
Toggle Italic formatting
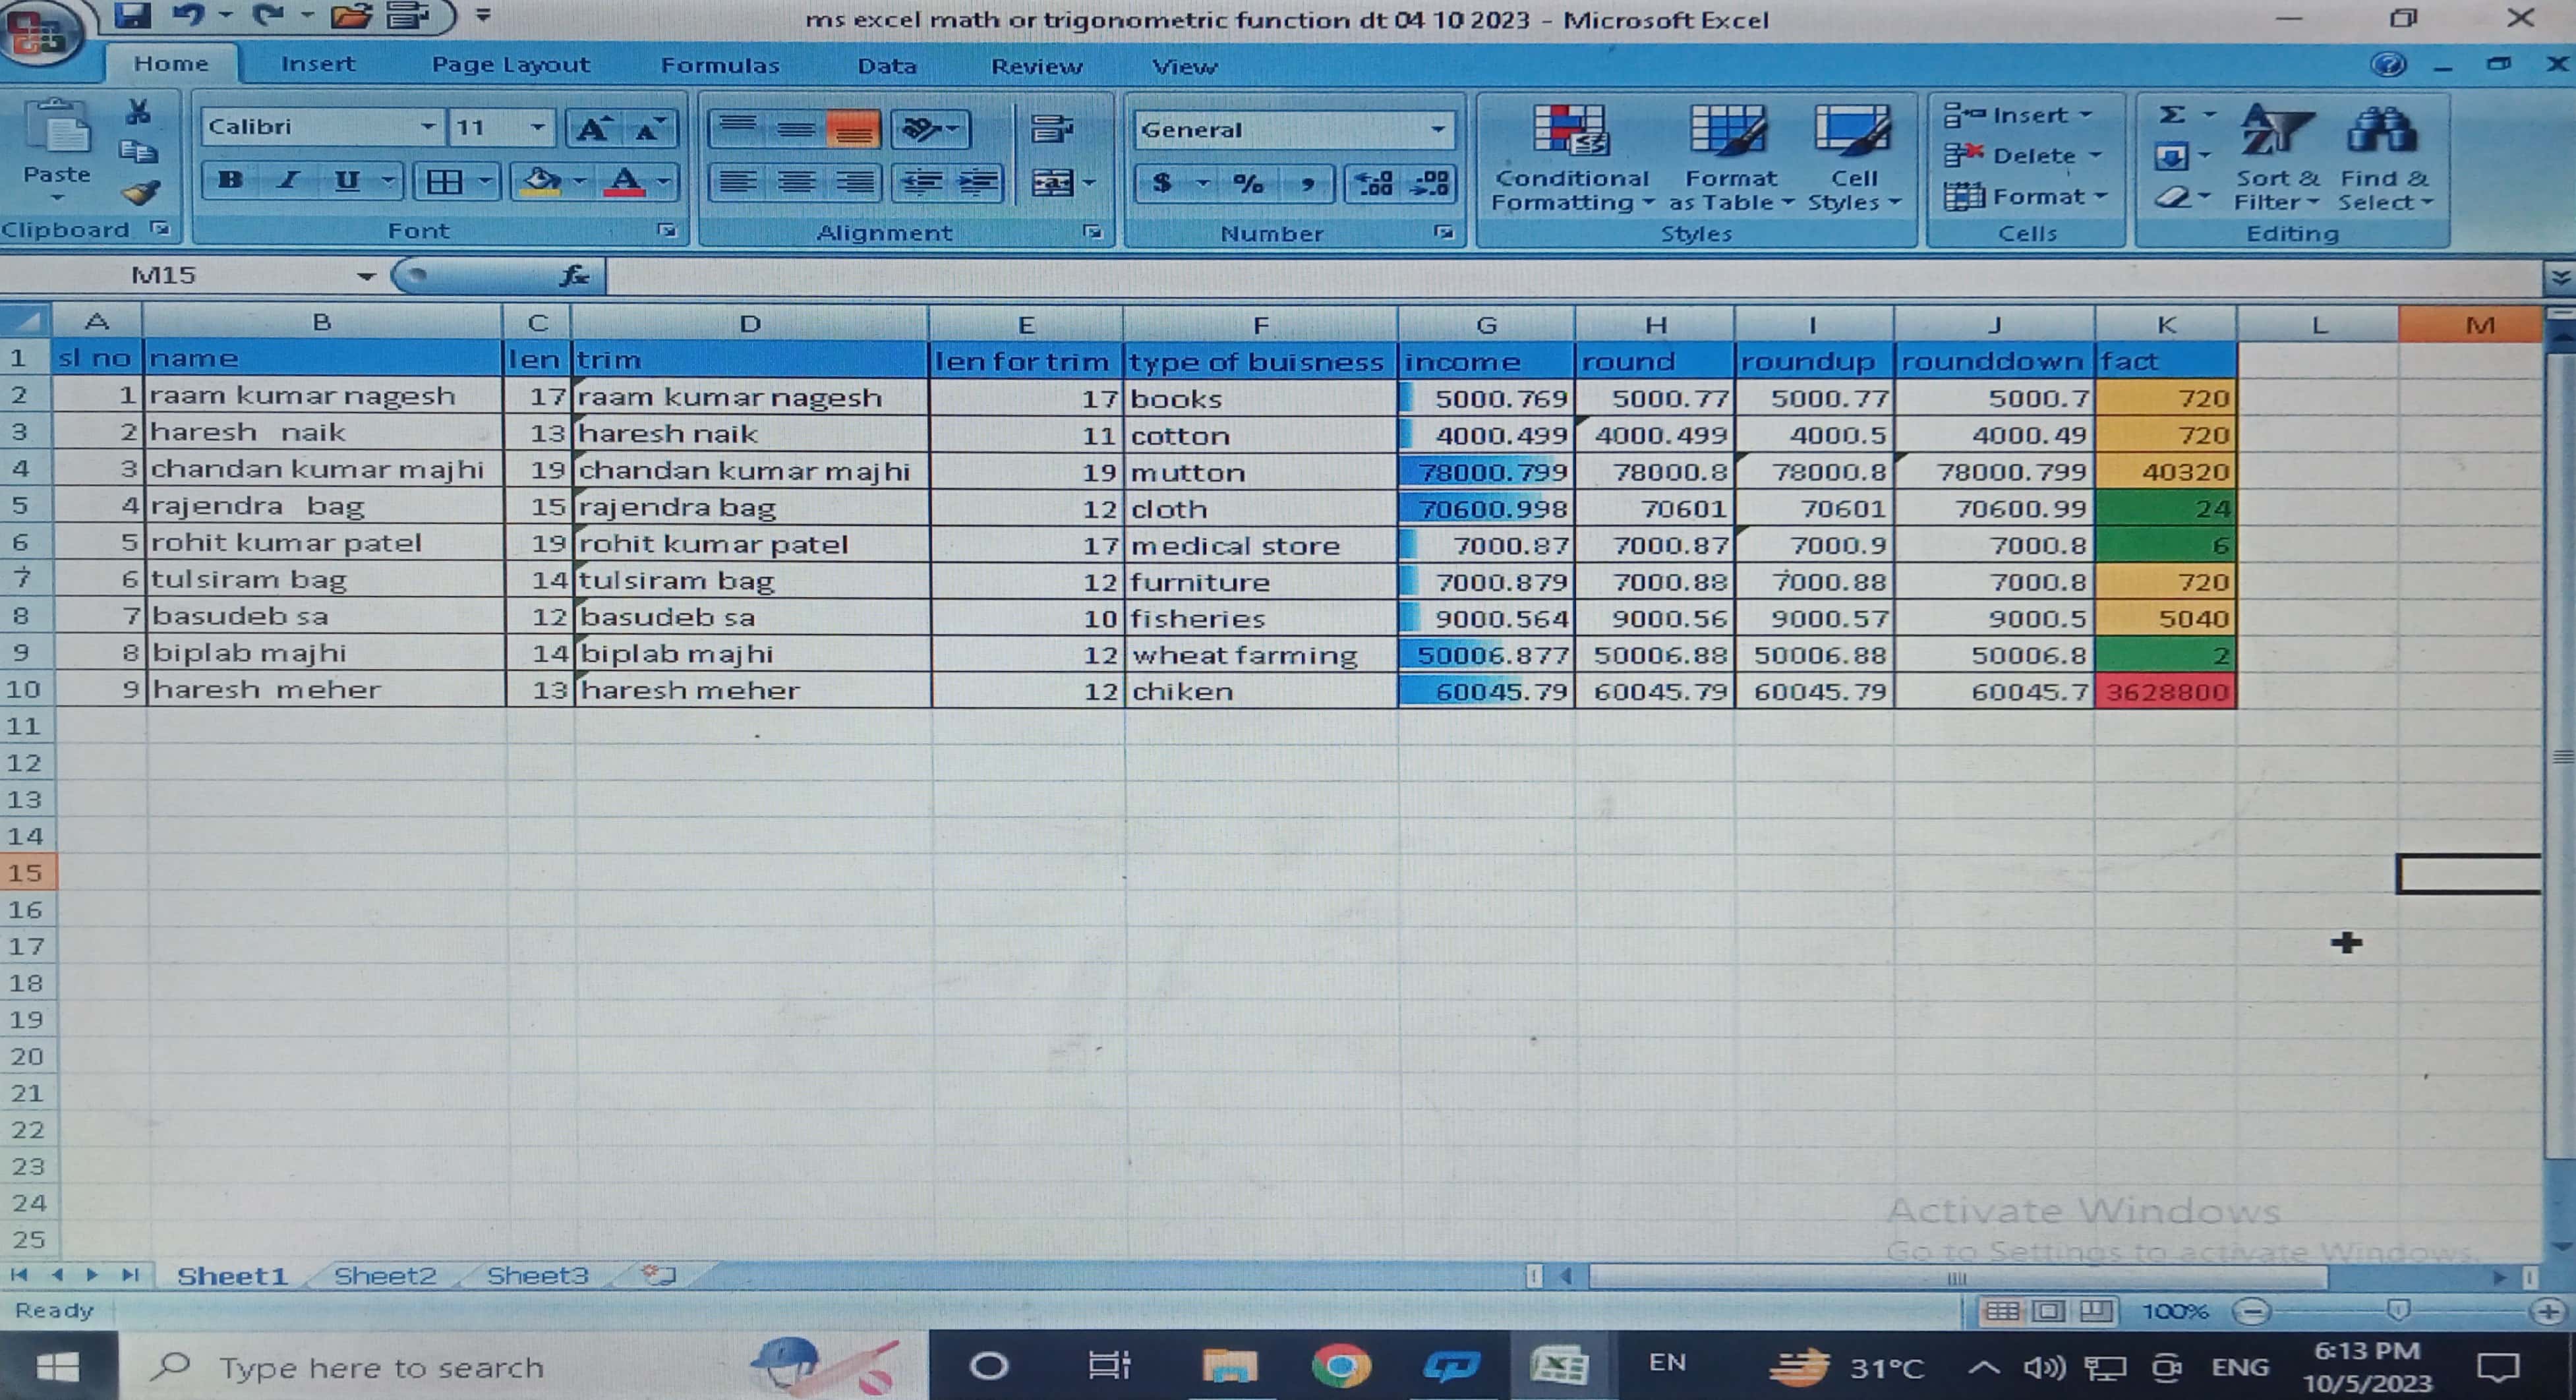pos(289,181)
